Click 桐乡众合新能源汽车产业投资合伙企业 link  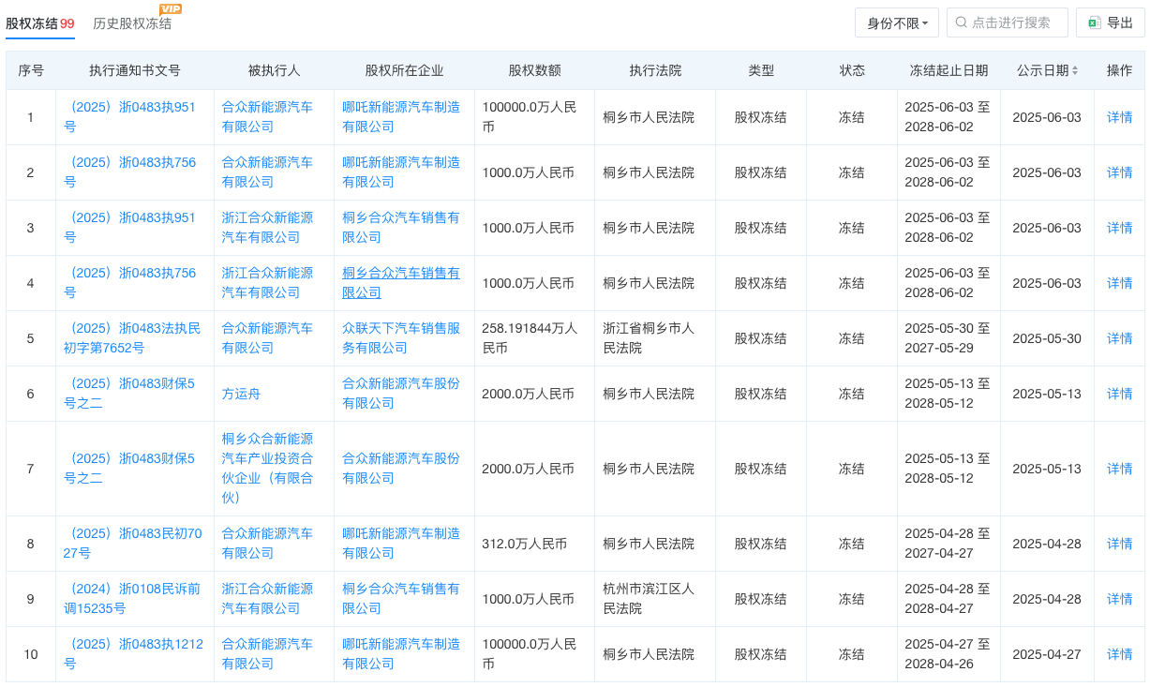click(267, 468)
